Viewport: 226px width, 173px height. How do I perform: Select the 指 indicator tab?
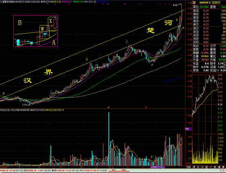point(215,167)
